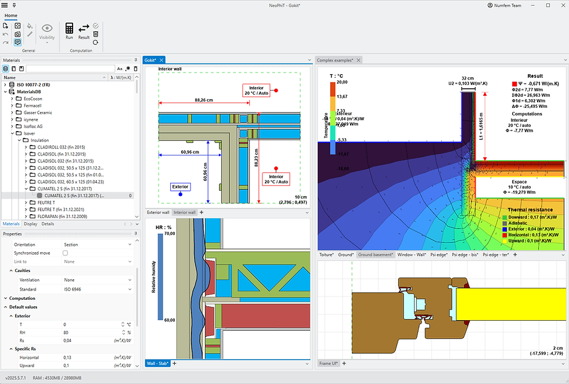Screen dimensions: 569x384
Task: Open the Standard ISO 6946 dropdown
Action: pos(98,289)
